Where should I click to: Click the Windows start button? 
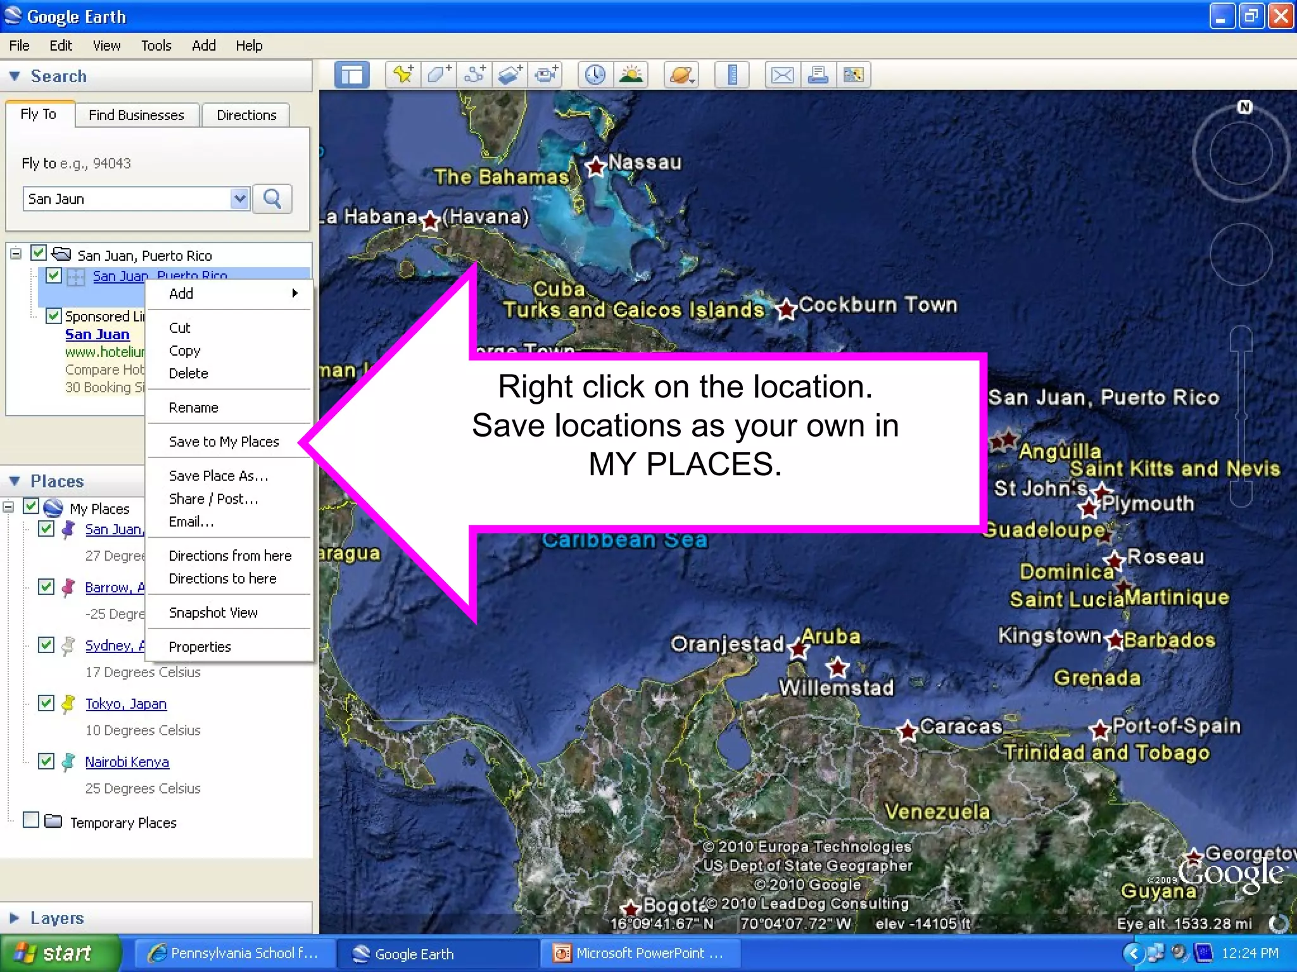tap(60, 953)
